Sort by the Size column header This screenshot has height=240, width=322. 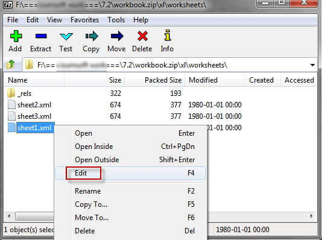pos(94,80)
